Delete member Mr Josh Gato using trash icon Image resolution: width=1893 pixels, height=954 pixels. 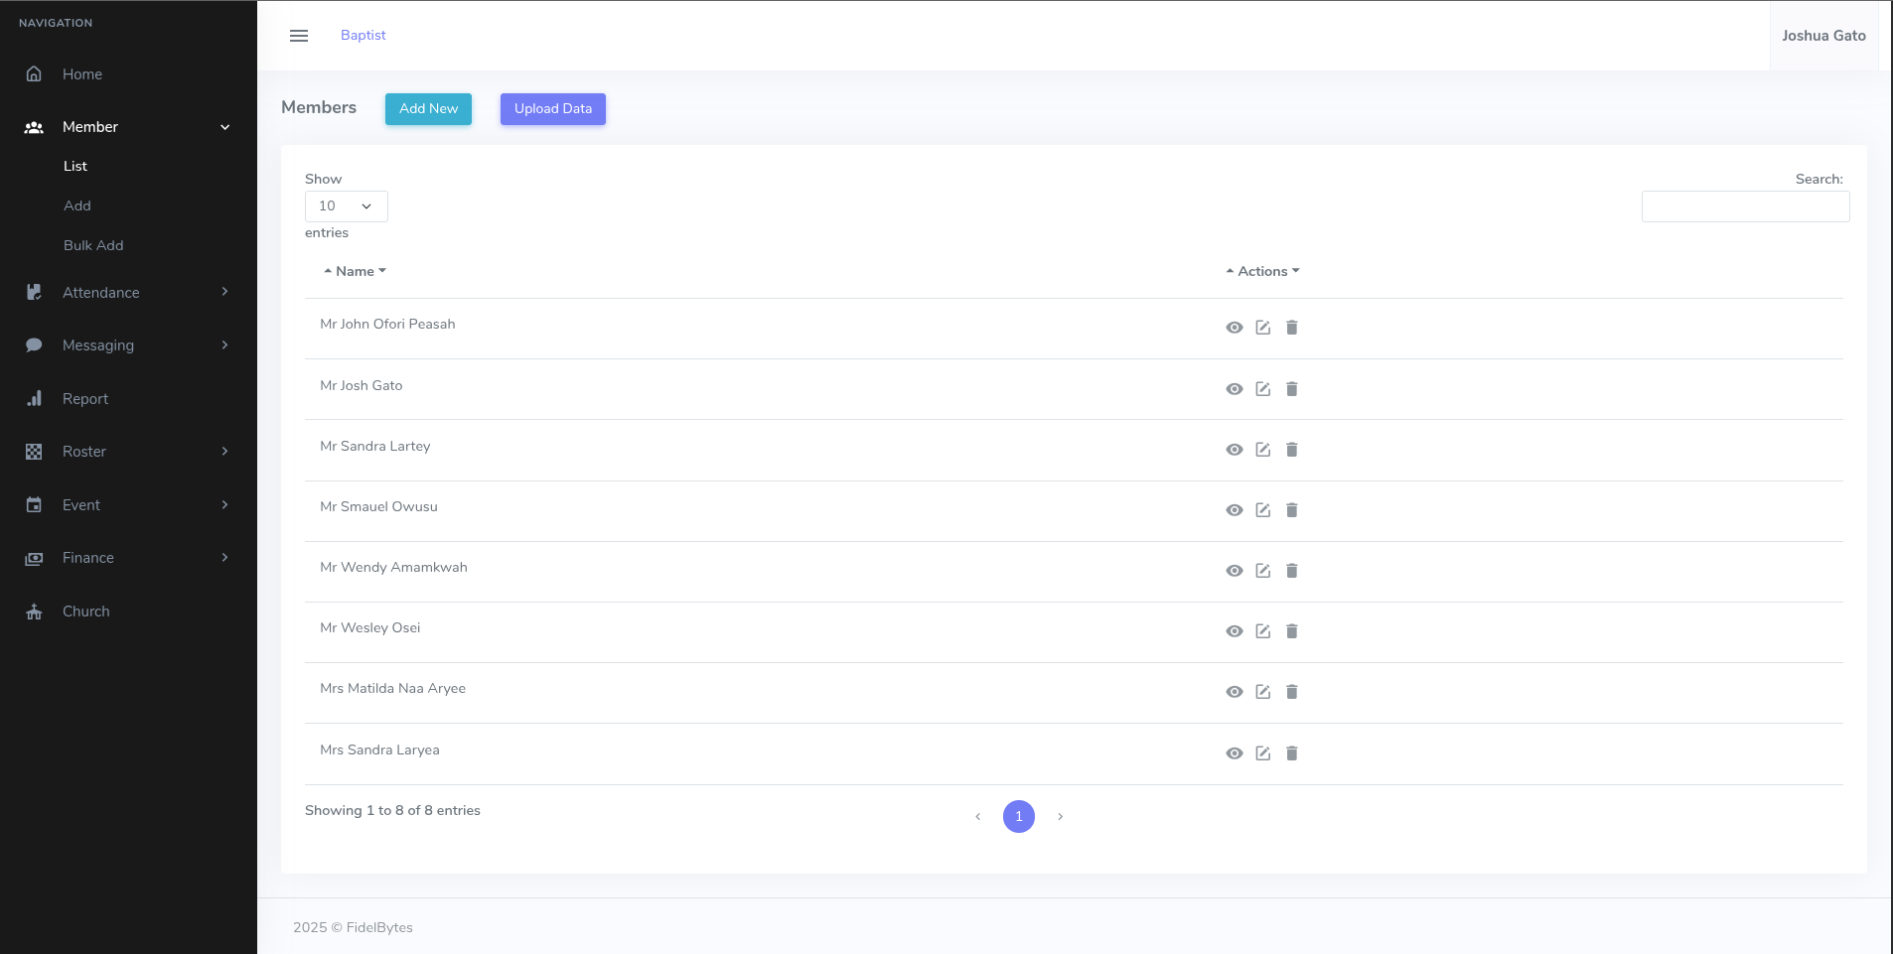tap(1291, 389)
